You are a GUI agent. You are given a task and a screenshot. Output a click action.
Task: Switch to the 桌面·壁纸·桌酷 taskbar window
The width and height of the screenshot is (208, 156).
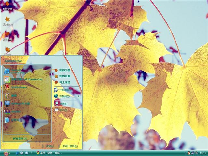click(49, 153)
